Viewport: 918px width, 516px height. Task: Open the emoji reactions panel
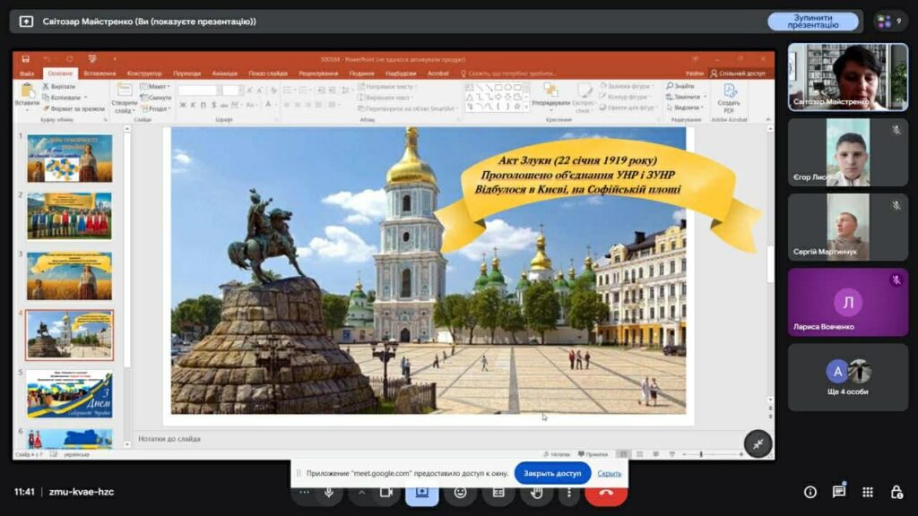click(460, 492)
